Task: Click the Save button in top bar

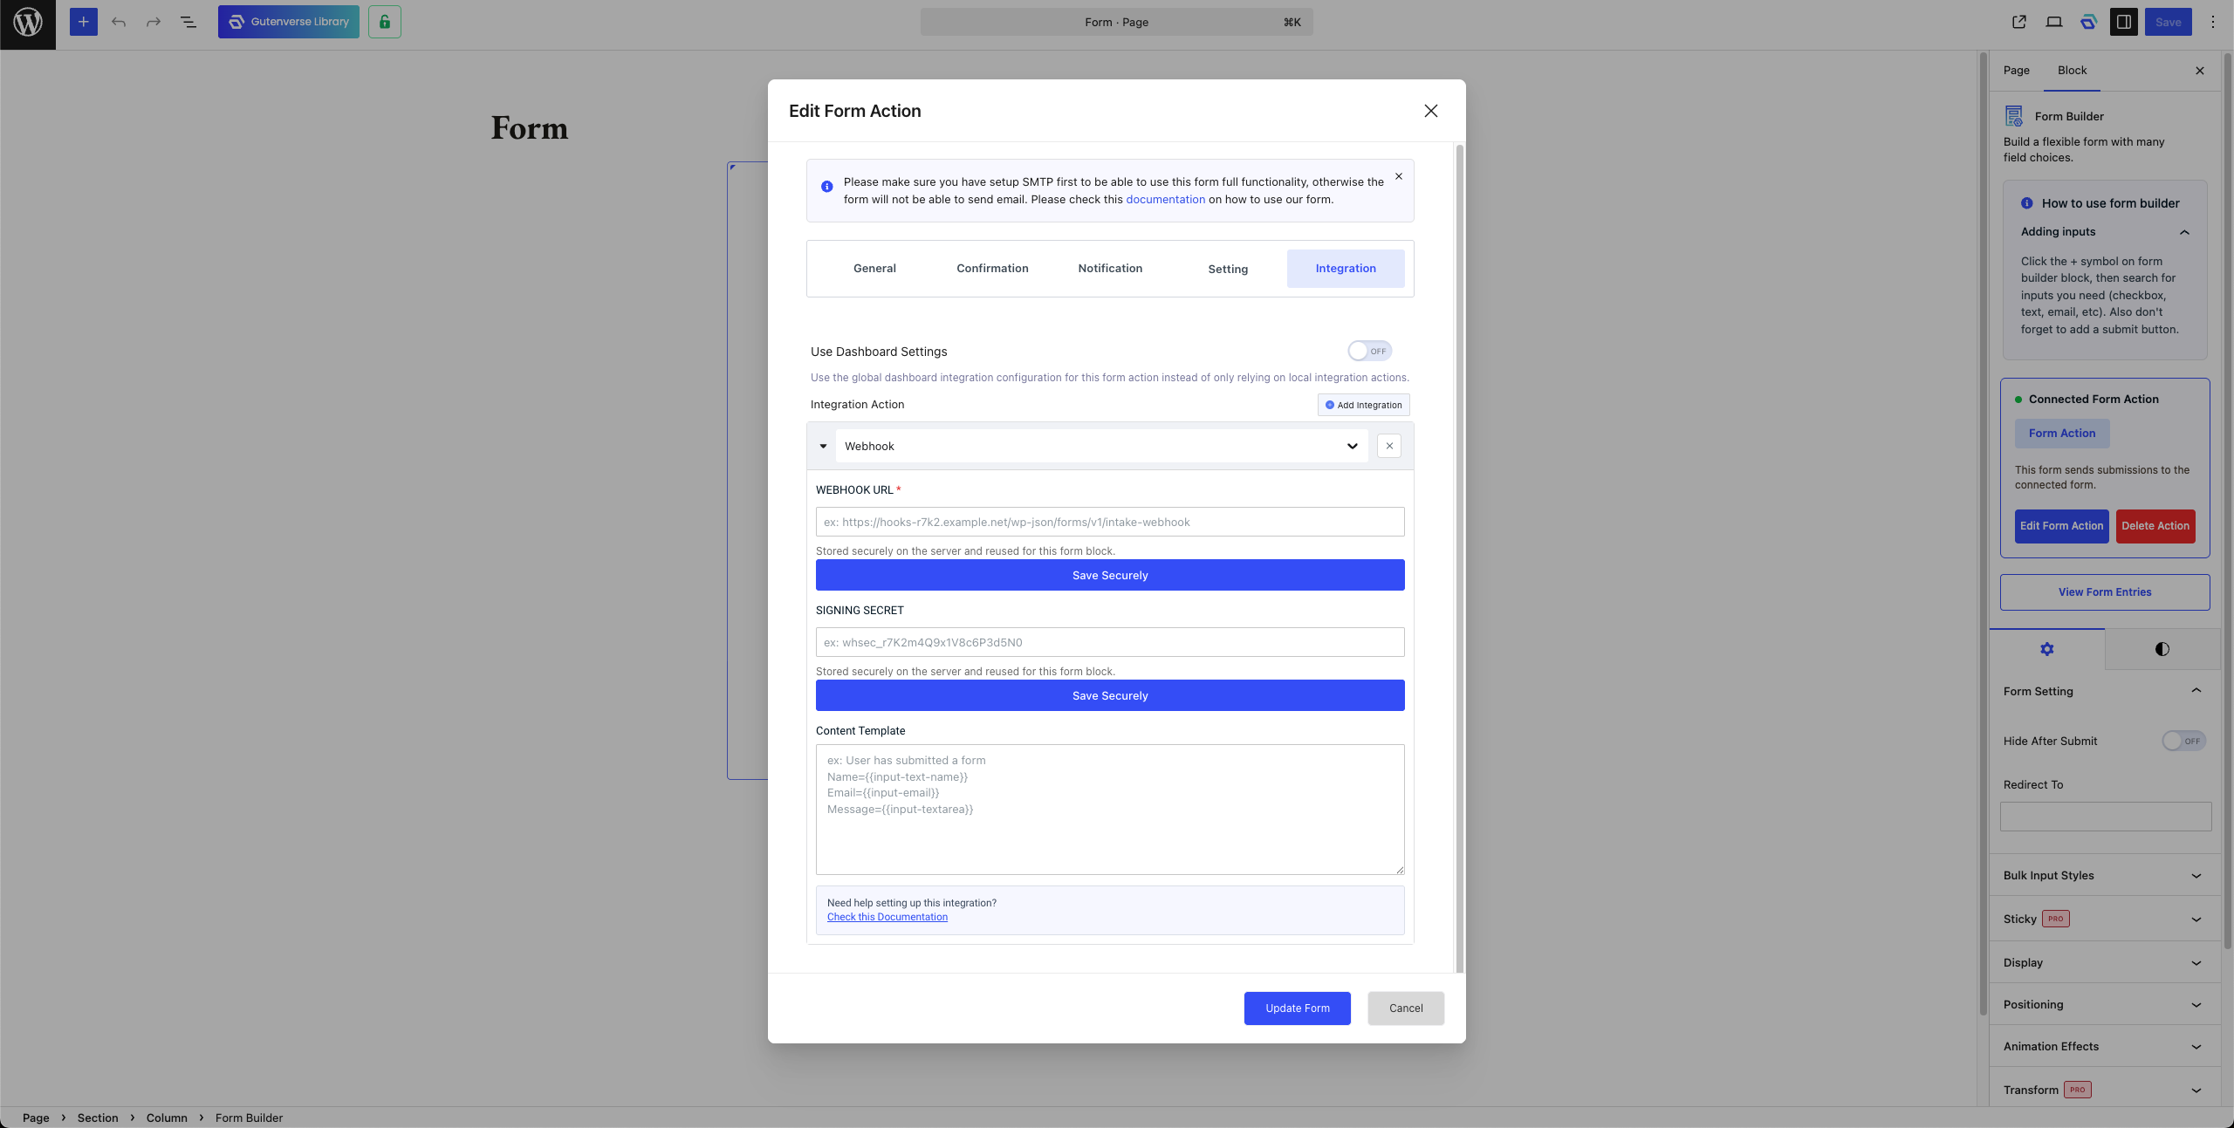Action: (2169, 22)
